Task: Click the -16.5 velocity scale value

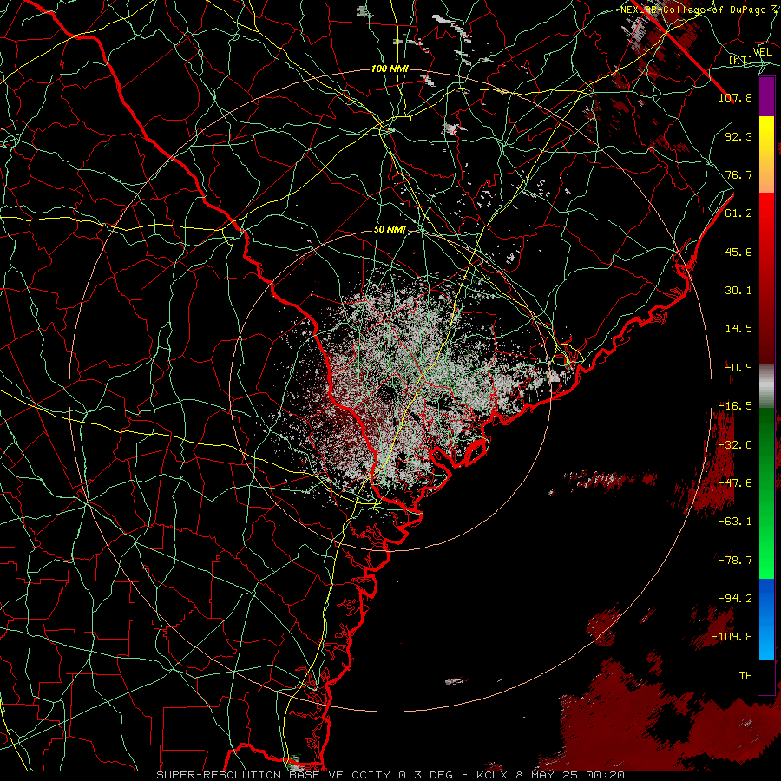Action: [735, 406]
